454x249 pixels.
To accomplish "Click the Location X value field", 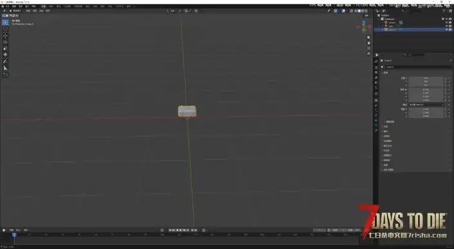I will tap(426, 78).
